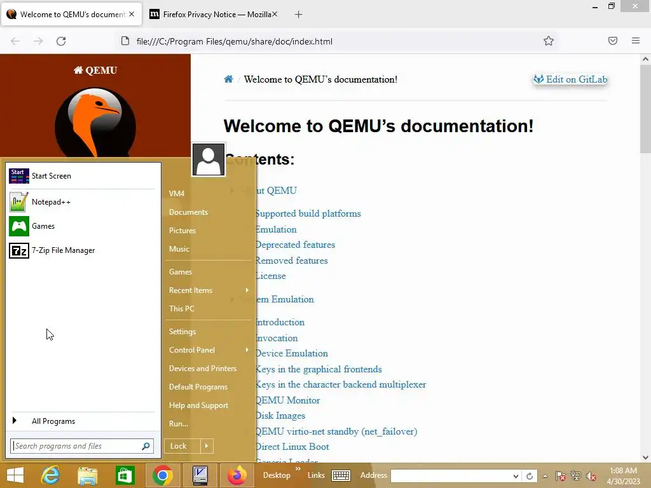Open Keys in the graphical frontends link
The width and height of the screenshot is (651, 488).
click(319, 369)
